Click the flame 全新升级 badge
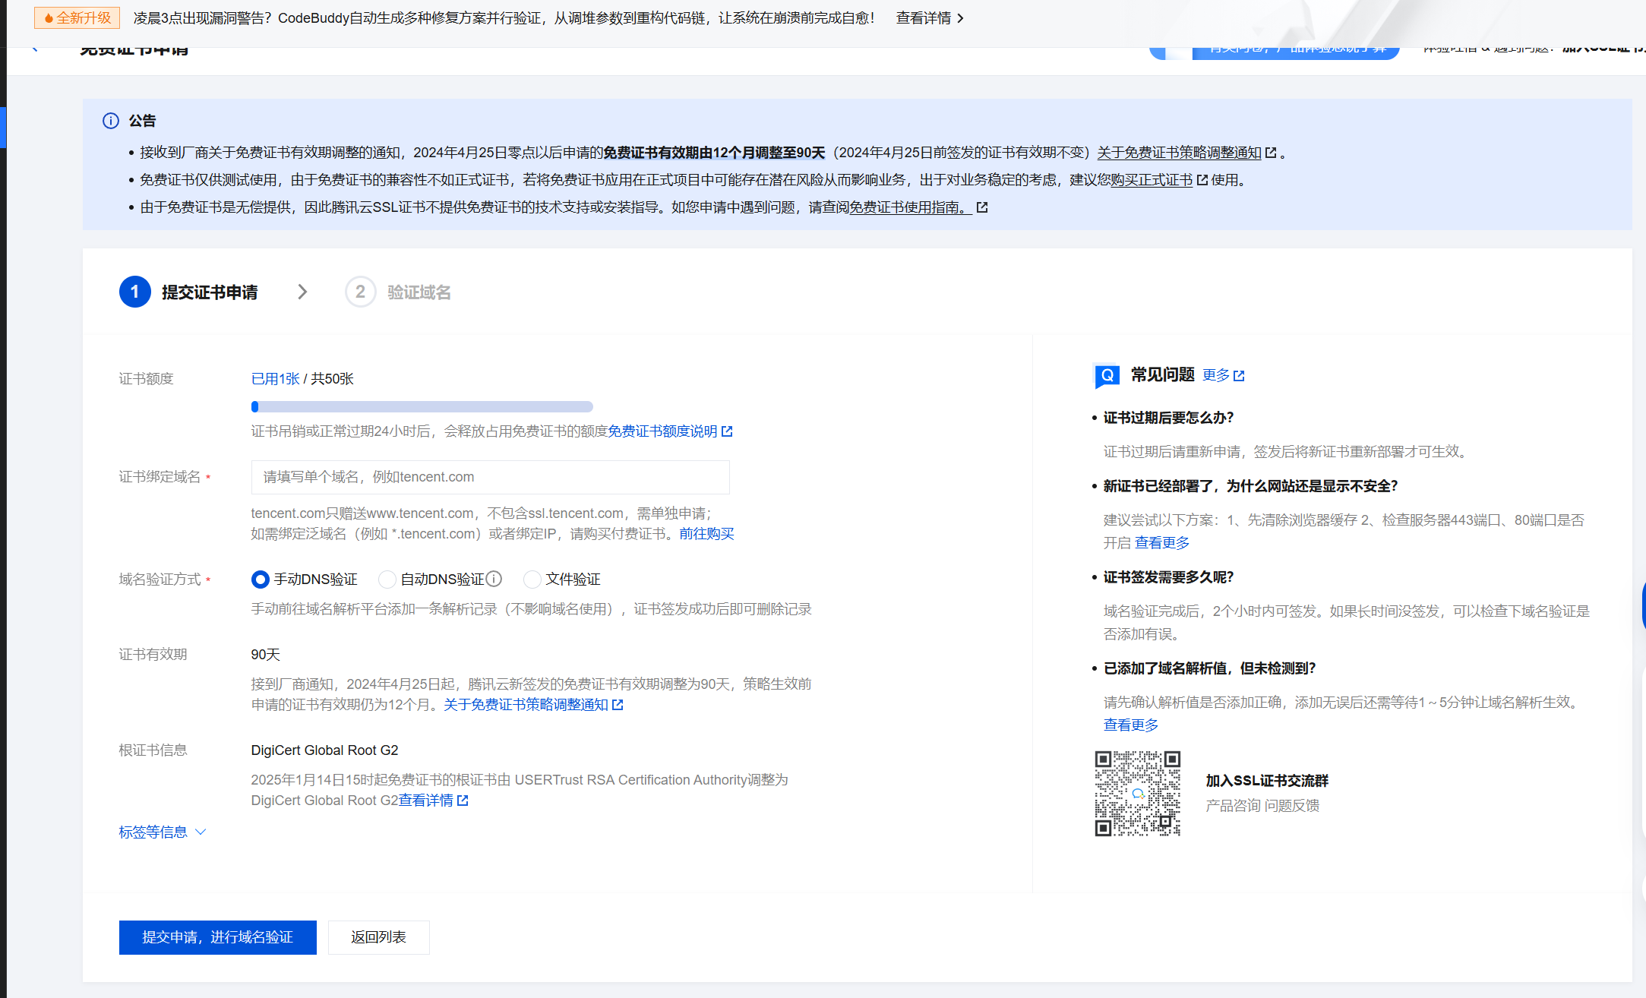The height and width of the screenshot is (998, 1646). point(77,17)
